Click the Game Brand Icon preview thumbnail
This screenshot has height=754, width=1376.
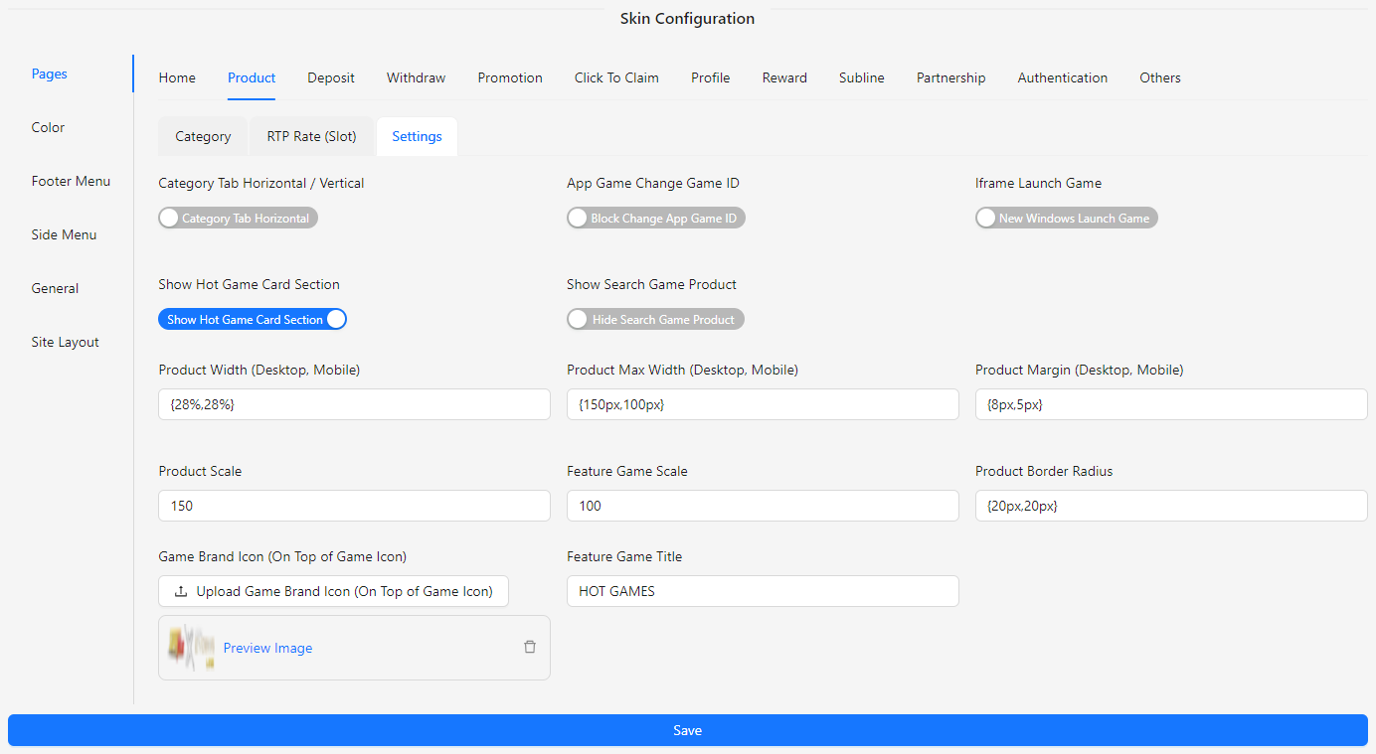pos(190,647)
